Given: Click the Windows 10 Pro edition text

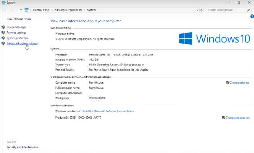Looking at the screenshot, I should click(65, 34).
